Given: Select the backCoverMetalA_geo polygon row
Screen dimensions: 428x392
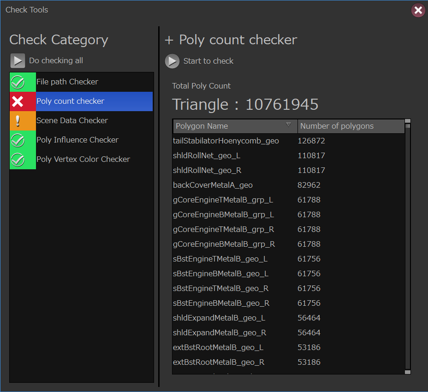Looking at the screenshot, I should [x=213, y=185].
